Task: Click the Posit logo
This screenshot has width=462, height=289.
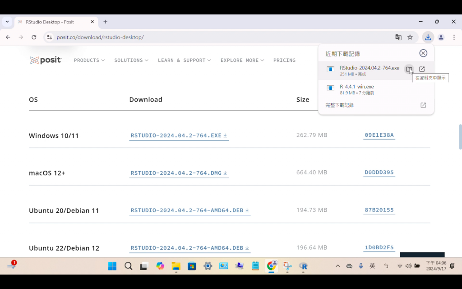Action: tap(46, 60)
